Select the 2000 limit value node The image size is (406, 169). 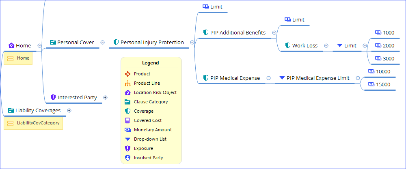(388, 45)
